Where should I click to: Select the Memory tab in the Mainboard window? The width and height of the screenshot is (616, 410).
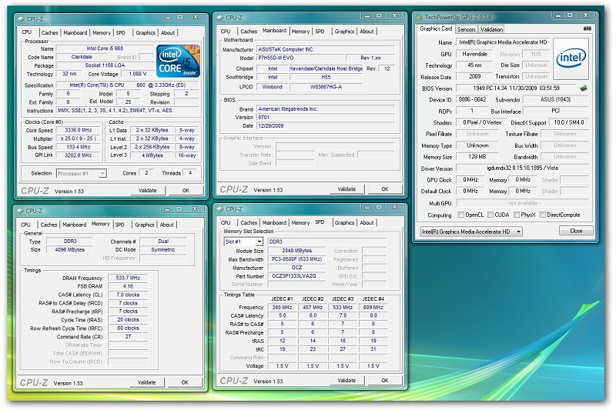click(x=300, y=32)
